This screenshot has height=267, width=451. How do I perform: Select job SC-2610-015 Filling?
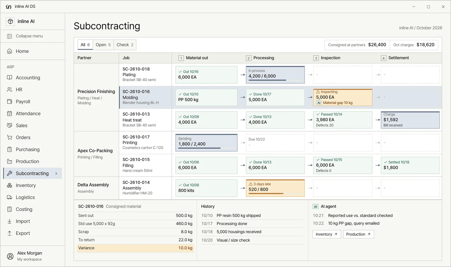[x=145, y=165]
